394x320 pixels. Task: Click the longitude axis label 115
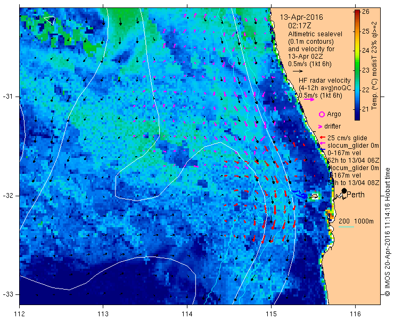tap(271, 314)
